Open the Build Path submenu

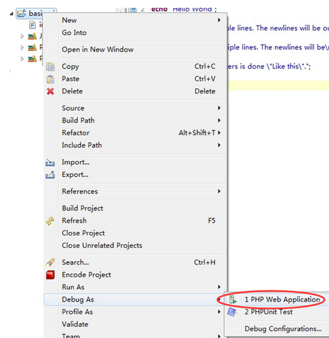(x=135, y=120)
